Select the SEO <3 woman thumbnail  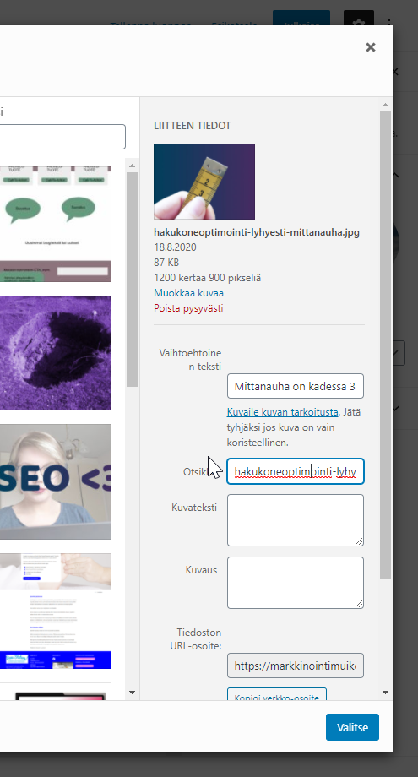point(56,481)
